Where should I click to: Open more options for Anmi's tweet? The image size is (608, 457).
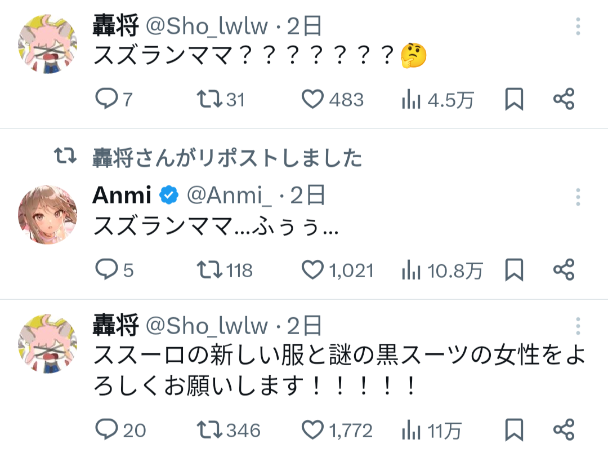(578, 197)
